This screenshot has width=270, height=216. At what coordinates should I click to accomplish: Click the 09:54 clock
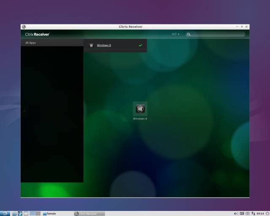260,214
